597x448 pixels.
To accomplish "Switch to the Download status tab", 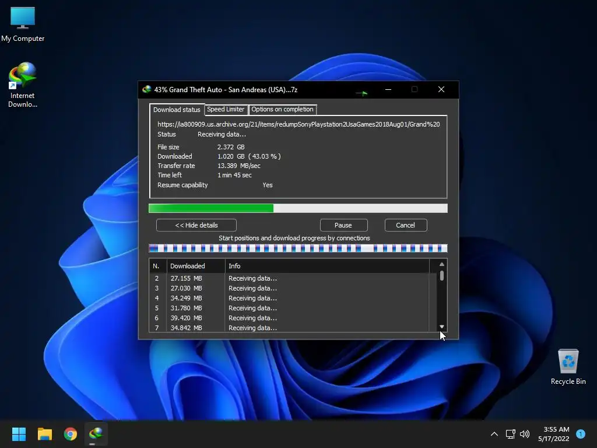I will point(177,110).
